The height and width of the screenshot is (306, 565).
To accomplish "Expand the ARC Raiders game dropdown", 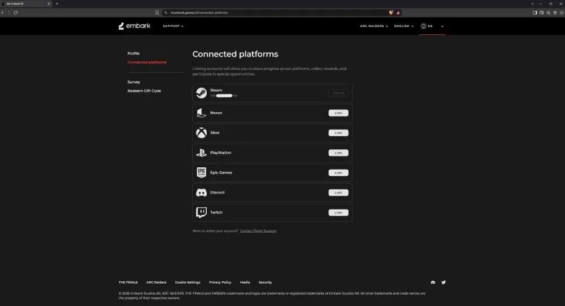I will (x=373, y=26).
